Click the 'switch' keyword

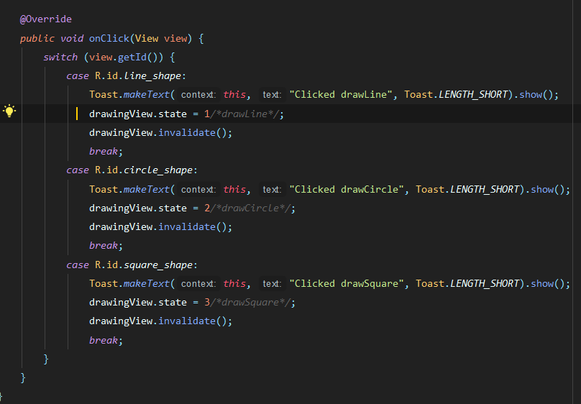60,58
